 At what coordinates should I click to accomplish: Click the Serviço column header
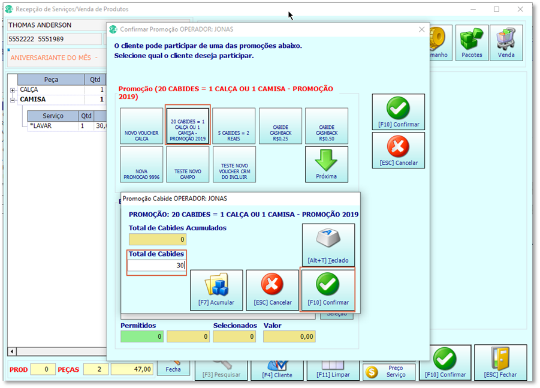pos(53,116)
